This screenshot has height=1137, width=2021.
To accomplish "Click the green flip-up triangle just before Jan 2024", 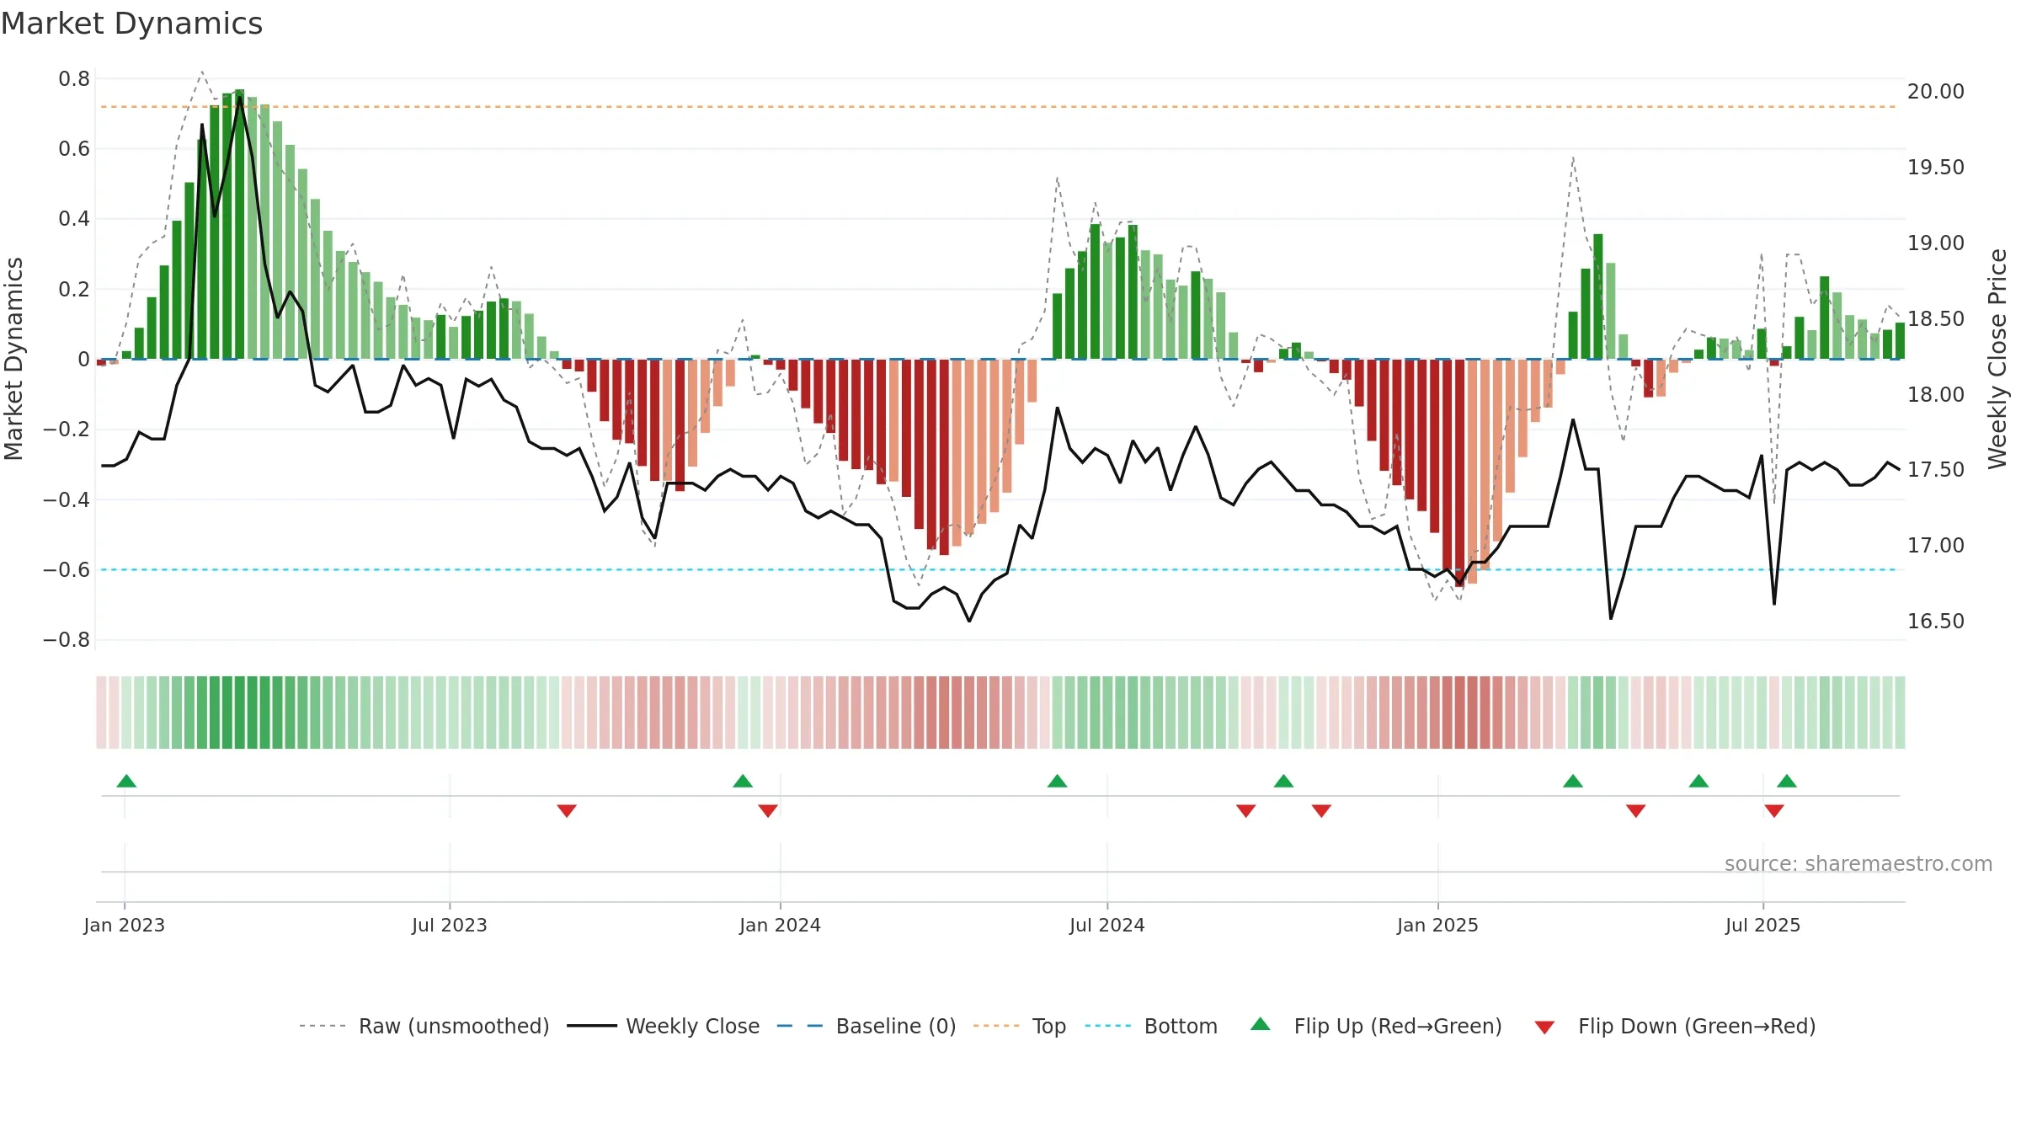I will tap(743, 781).
